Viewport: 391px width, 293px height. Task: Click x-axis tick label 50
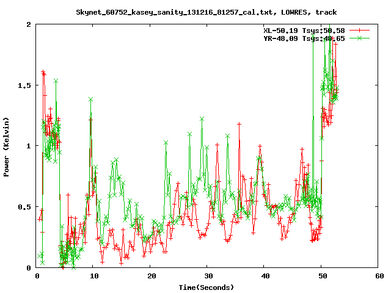coord(323,276)
